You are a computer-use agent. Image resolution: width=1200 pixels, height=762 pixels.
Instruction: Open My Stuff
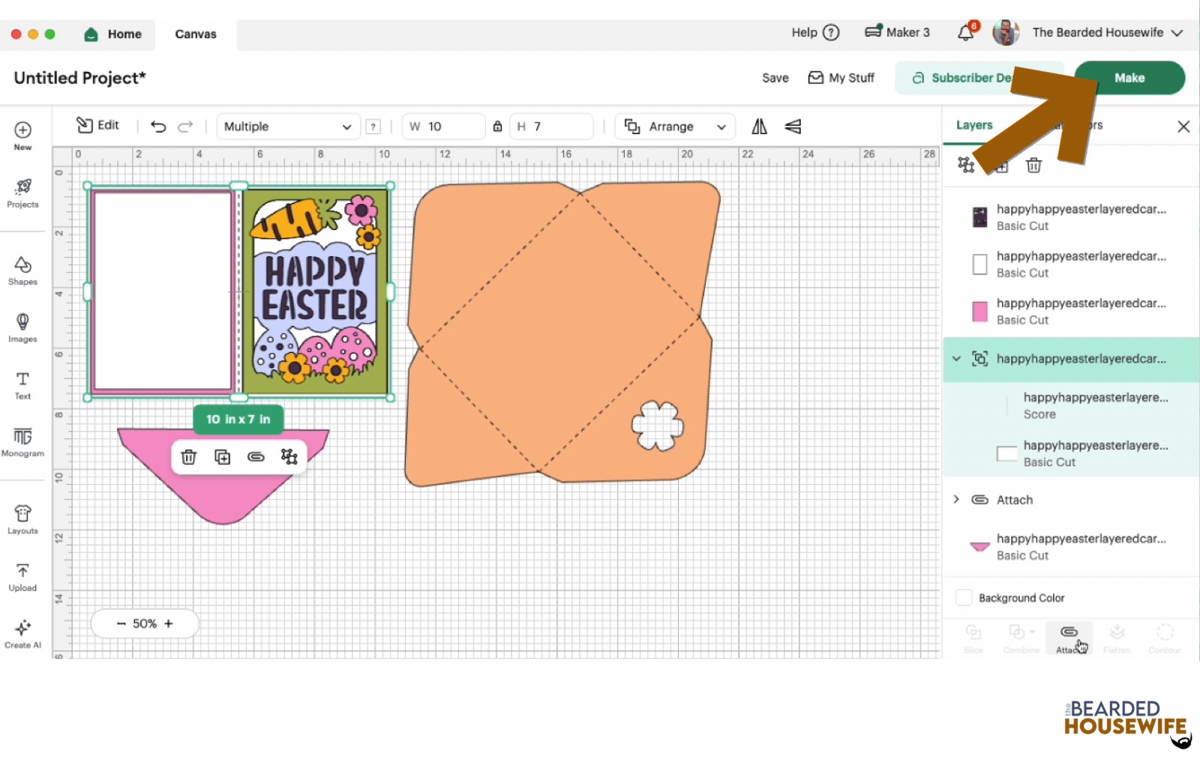[841, 78]
